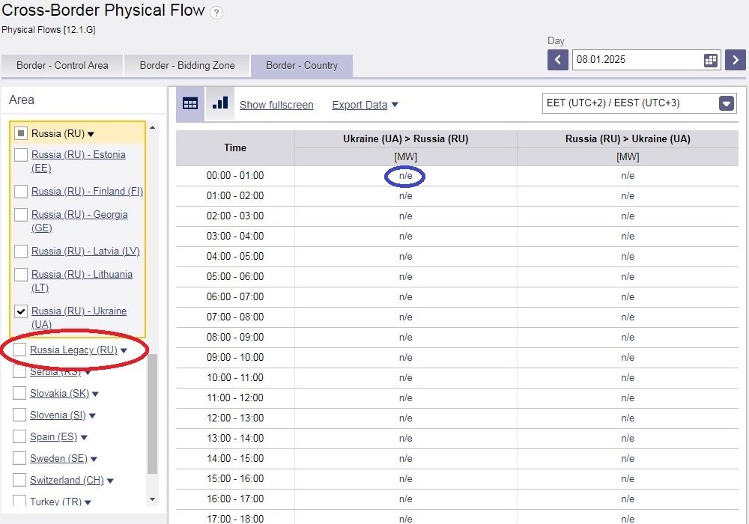Click Russia (RU) > Ukraine (UA) column header

(628, 139)
